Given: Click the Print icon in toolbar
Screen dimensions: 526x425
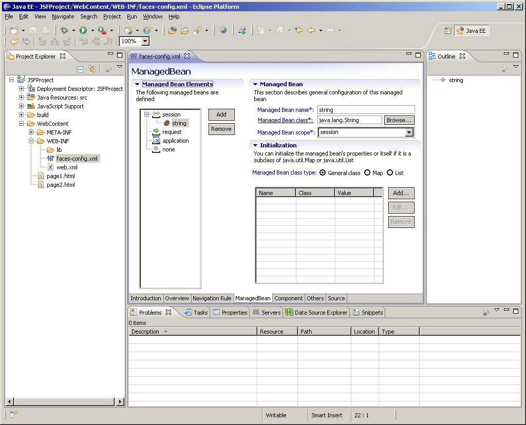Looking at the screenshot, I should [45, 30].
